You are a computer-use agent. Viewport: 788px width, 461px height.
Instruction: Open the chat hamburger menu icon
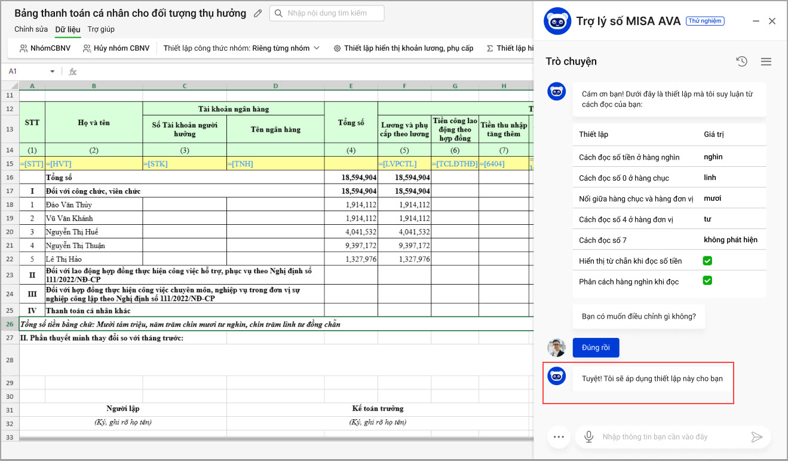(766, 62)
